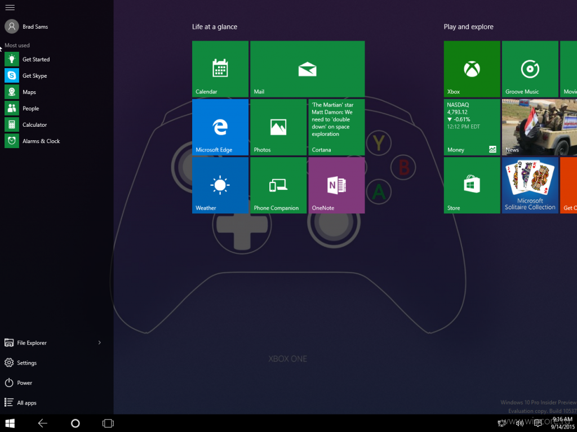Open Settings
Screen dimensions: 577x432
(21, 363)
